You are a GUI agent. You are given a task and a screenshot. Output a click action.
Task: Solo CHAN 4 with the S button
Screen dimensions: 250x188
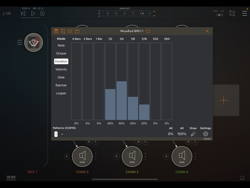coord(195,142)
